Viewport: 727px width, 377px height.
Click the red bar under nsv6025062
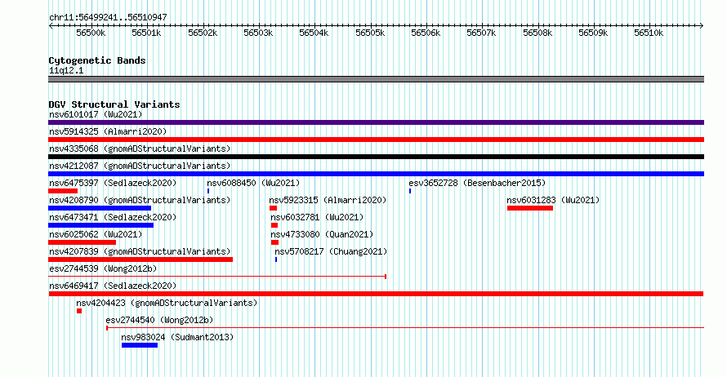[82, 242]
